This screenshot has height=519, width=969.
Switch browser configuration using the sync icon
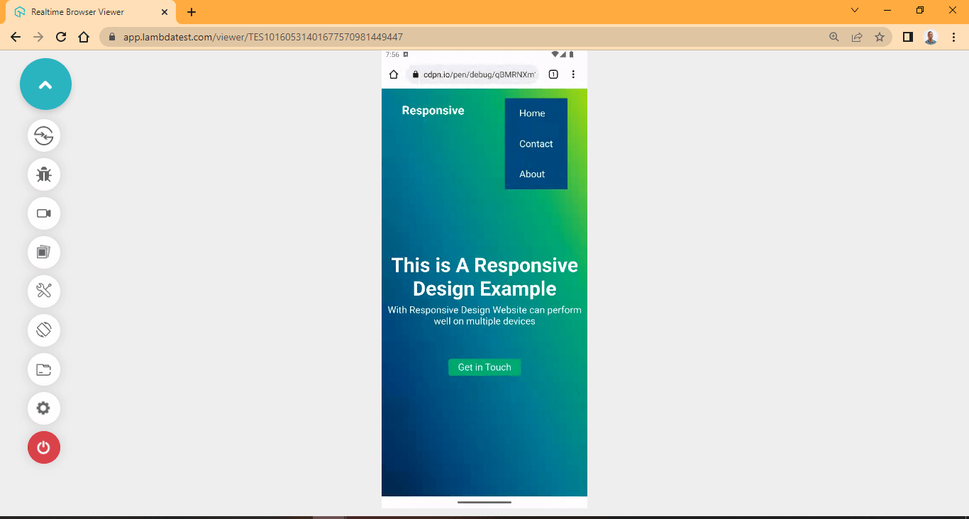[x=43, y=135]
